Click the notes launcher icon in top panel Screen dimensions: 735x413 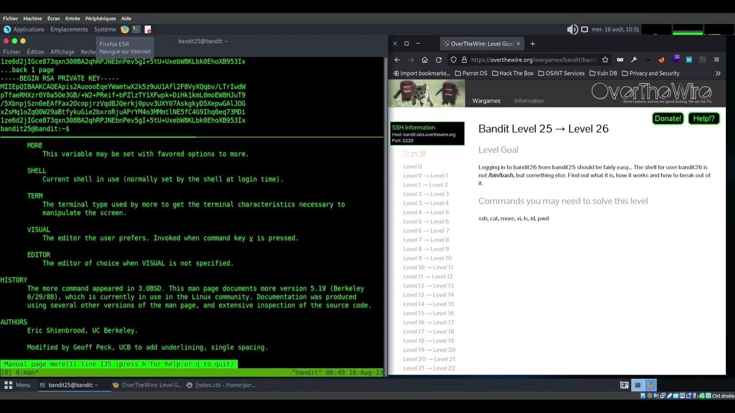click(x=148, y=29)
